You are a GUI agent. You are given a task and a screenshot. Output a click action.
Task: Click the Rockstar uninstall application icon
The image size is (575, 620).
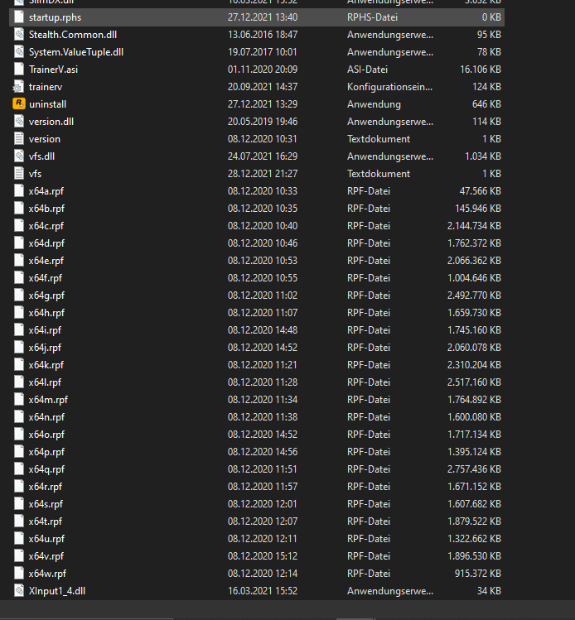pos(18,104)
